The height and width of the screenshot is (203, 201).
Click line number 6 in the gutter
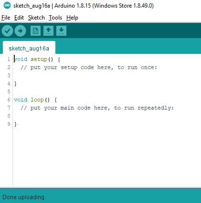tap(9, 100)
